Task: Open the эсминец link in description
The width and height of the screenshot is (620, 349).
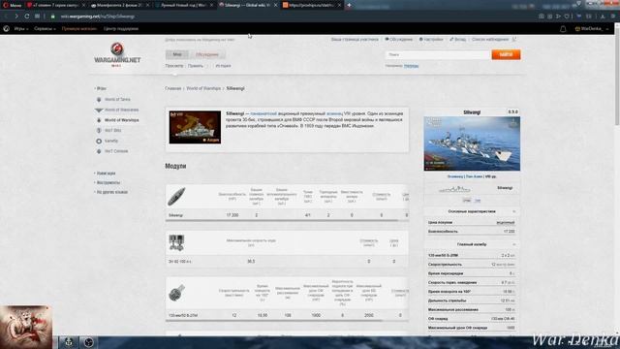Action: click(x=334, y=113)
